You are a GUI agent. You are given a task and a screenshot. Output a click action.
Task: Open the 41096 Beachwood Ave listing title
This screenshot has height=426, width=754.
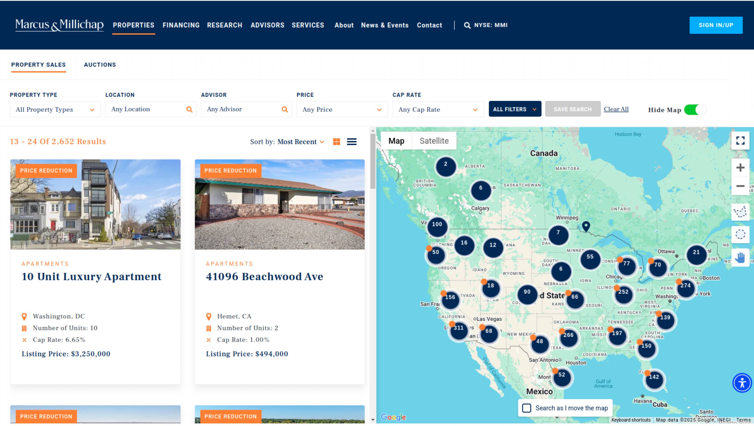pyautogui.click(x=264, y=276)
